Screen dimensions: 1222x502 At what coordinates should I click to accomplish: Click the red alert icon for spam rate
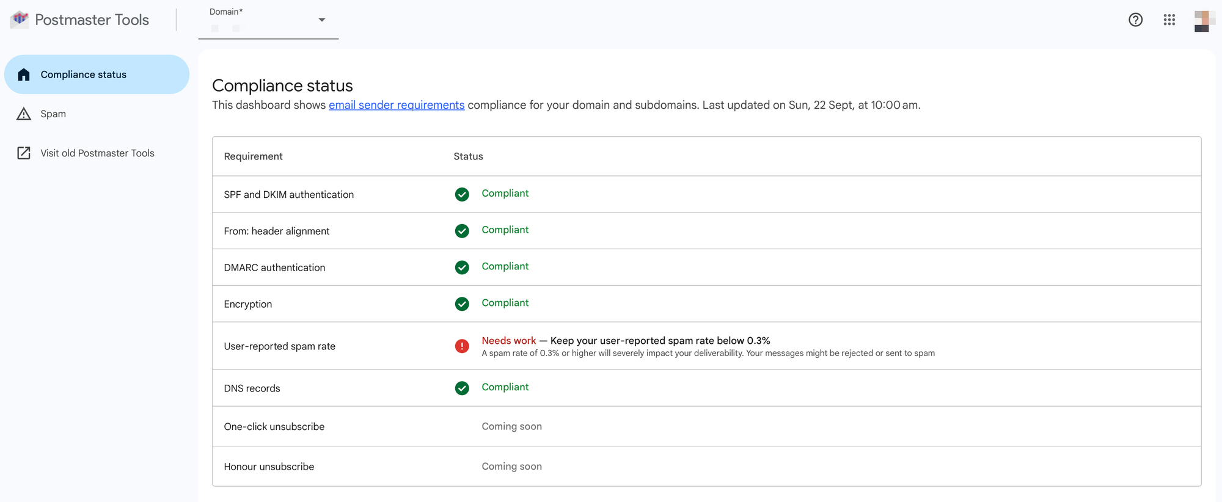tap(462, 346)
